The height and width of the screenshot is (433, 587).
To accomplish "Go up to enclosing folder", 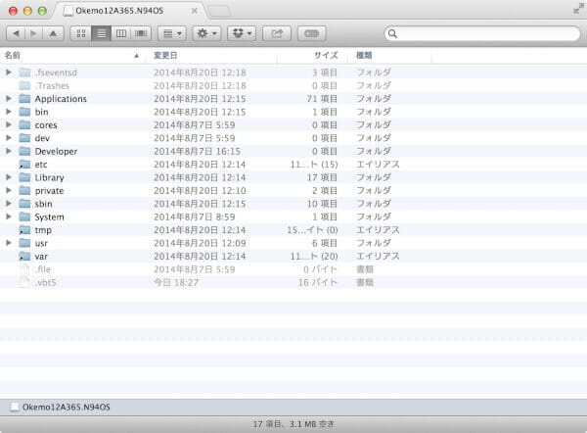I will 54,33.
